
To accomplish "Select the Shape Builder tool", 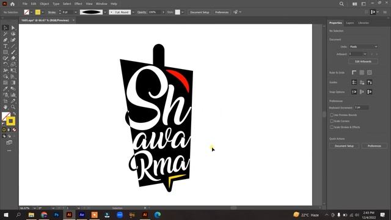I will (x=5, y=76).
